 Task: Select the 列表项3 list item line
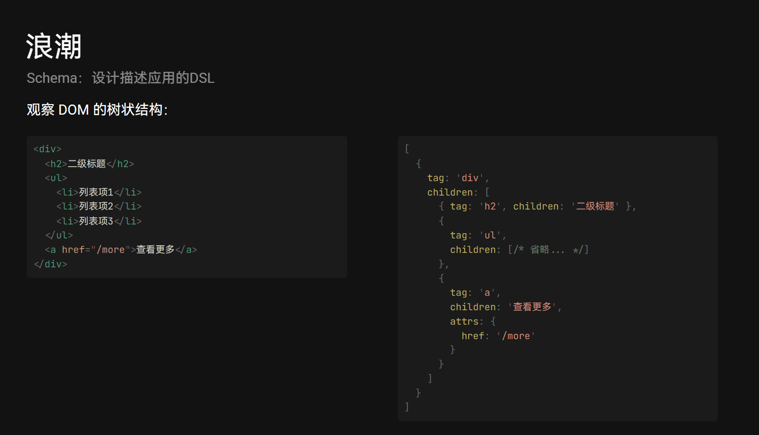[x=99, y=221]
